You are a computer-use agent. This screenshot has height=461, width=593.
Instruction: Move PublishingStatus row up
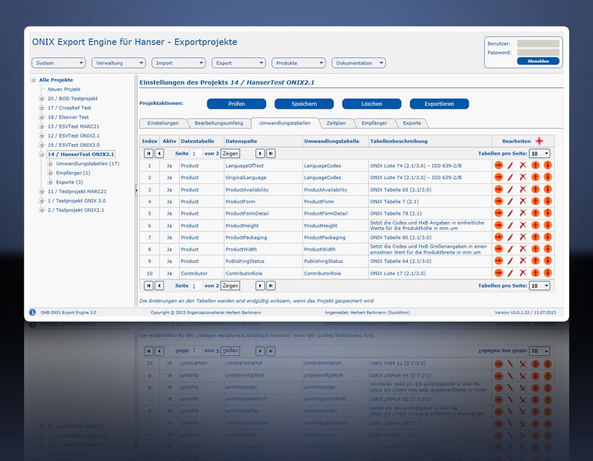[535, 261]
